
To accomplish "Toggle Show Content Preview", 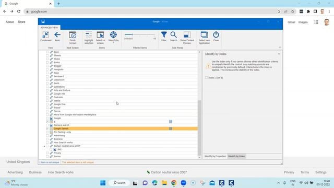I will click(x=187, y=38).
